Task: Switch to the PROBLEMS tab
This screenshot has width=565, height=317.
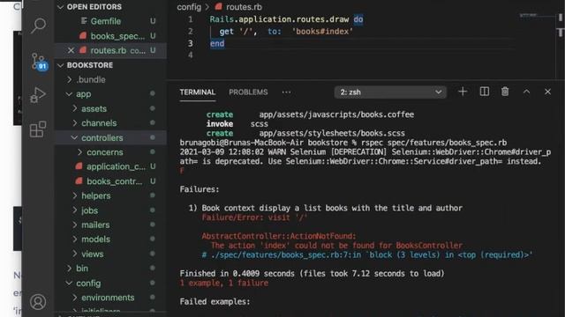Action: [248, 92]
